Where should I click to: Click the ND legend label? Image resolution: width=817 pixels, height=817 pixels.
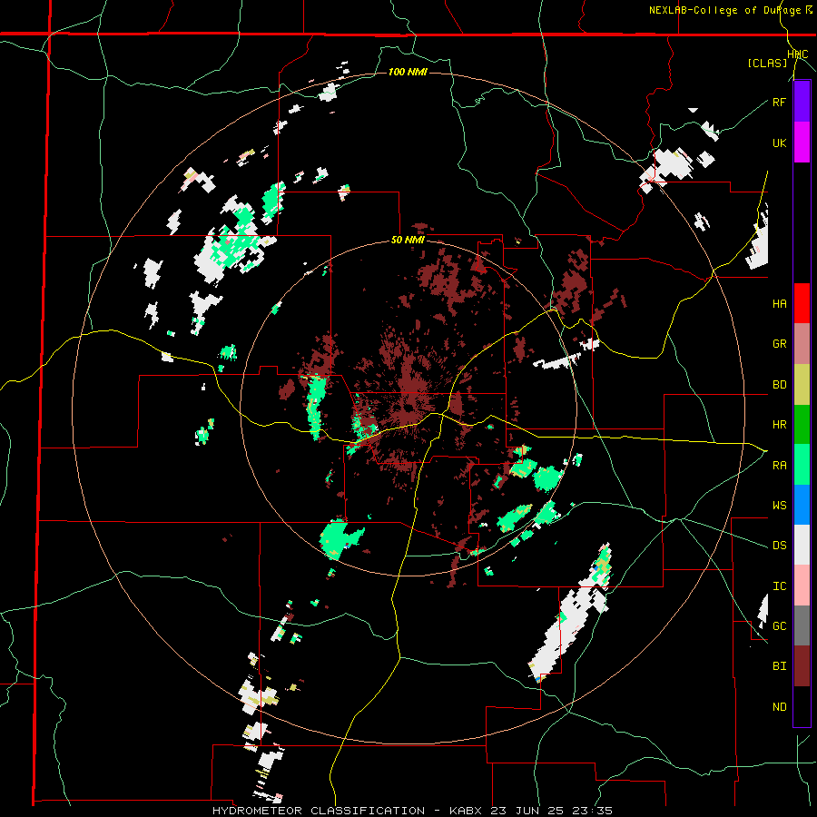pyautogui.click(x=780, y=706)
